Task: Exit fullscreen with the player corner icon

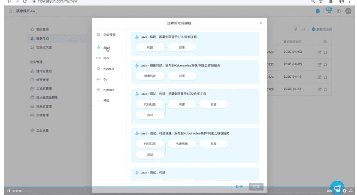Action: pyautogui.click(x=351, y=191)
